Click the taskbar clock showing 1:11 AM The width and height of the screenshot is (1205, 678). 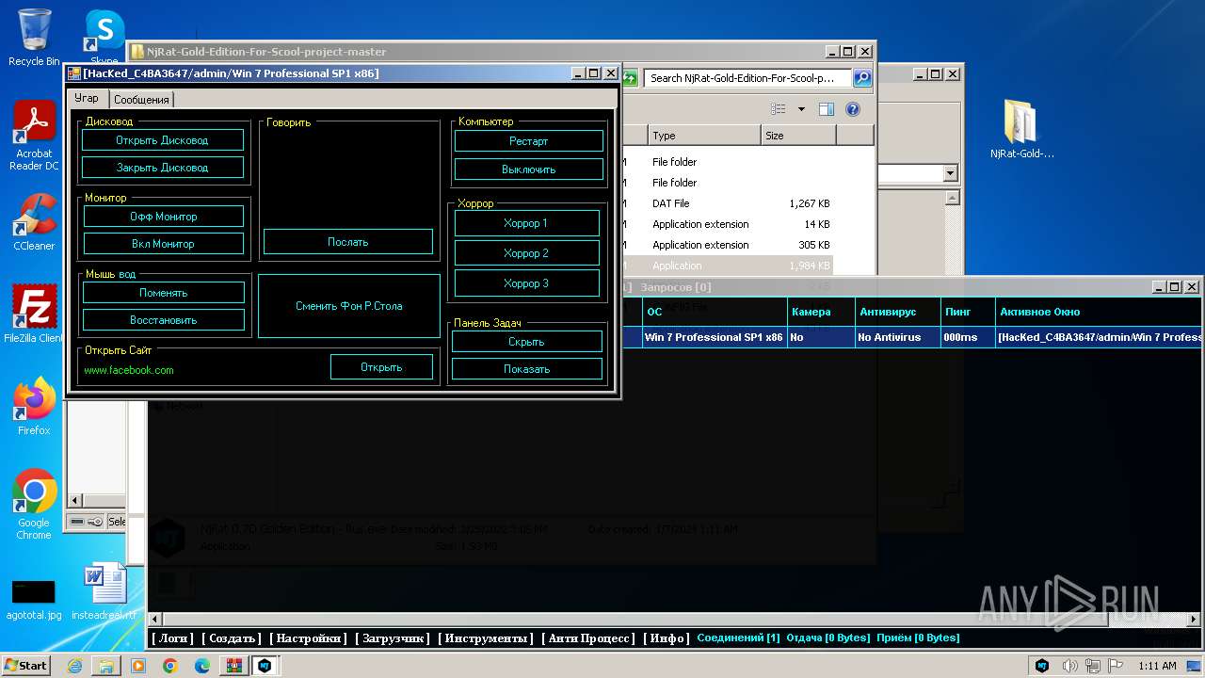[x=1157, y=666]
